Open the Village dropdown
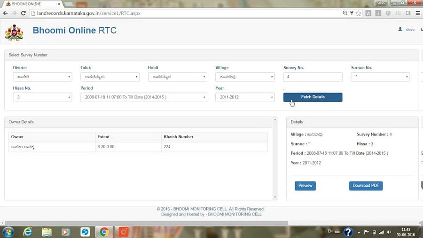The width and height of the screenshot is (423, 238). [x=245, y=77]
